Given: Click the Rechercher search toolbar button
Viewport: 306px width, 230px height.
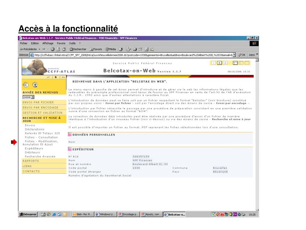Looking at the screenshot, I should pos(78,49).
